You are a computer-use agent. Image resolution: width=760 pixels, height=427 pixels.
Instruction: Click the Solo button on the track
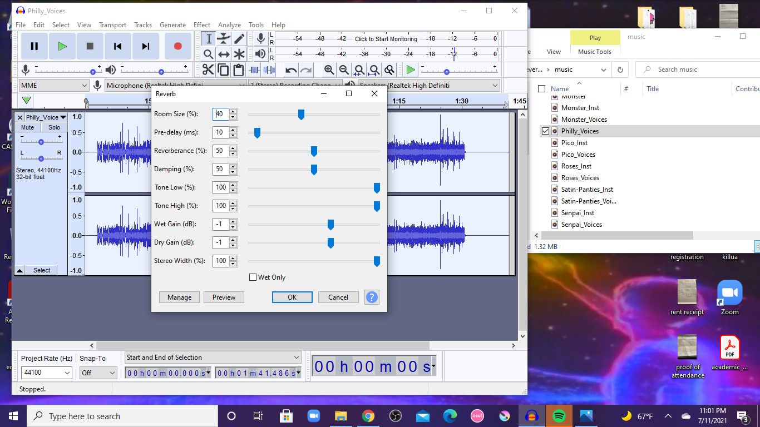pyautogui.click(x=54, y=127)
